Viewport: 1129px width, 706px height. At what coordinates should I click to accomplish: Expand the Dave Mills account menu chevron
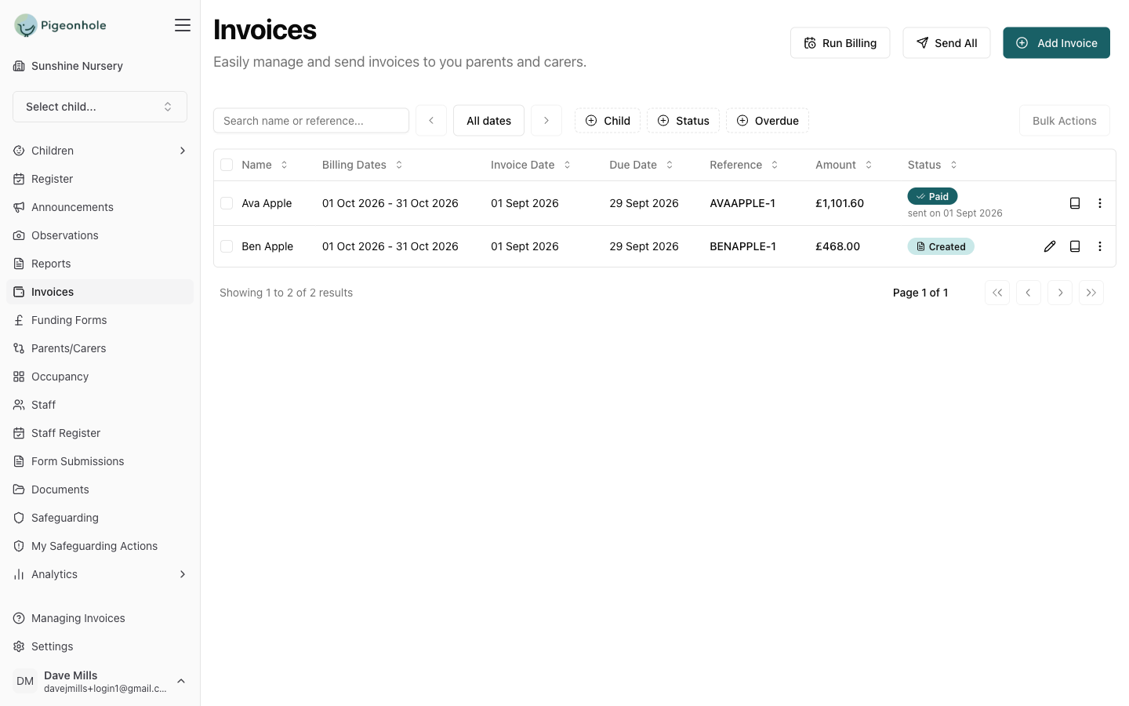pyautogui.click(x=181, y=681)
